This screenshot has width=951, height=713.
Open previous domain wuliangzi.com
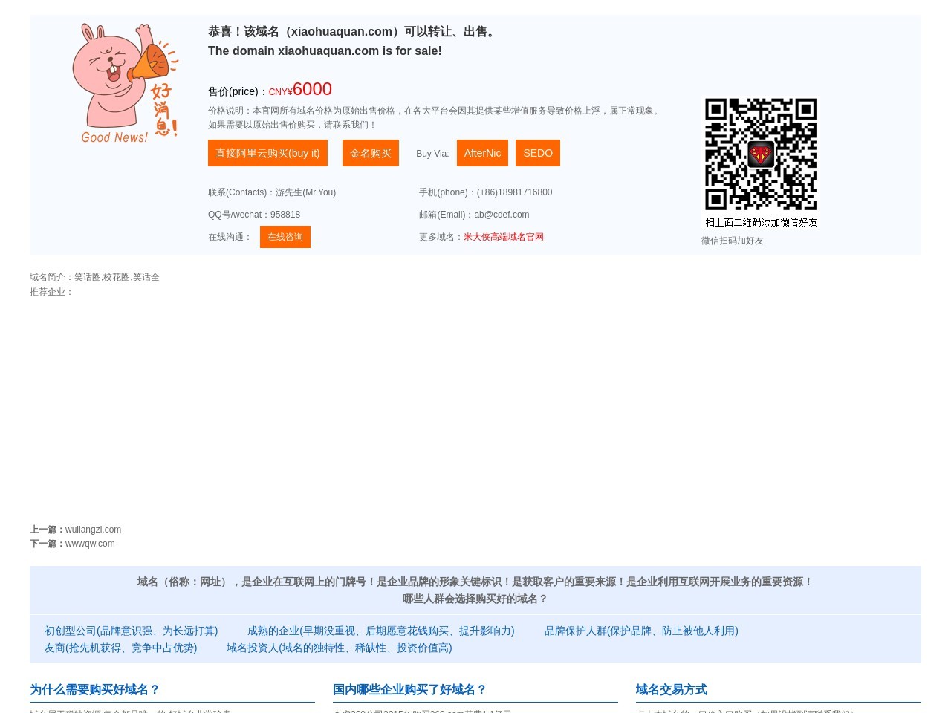coord(93,530)
